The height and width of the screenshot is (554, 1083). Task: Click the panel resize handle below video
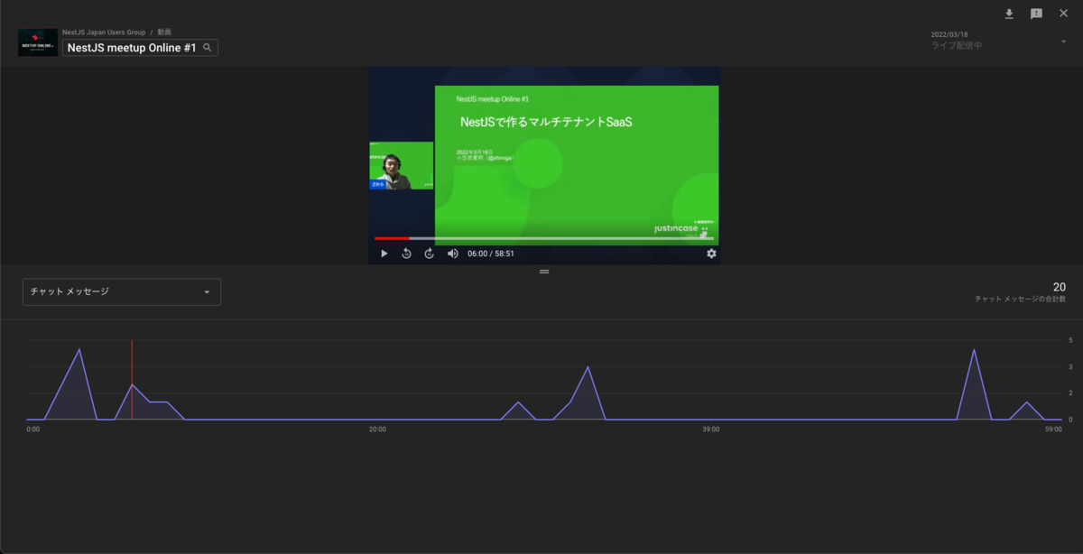click(544, 272)
